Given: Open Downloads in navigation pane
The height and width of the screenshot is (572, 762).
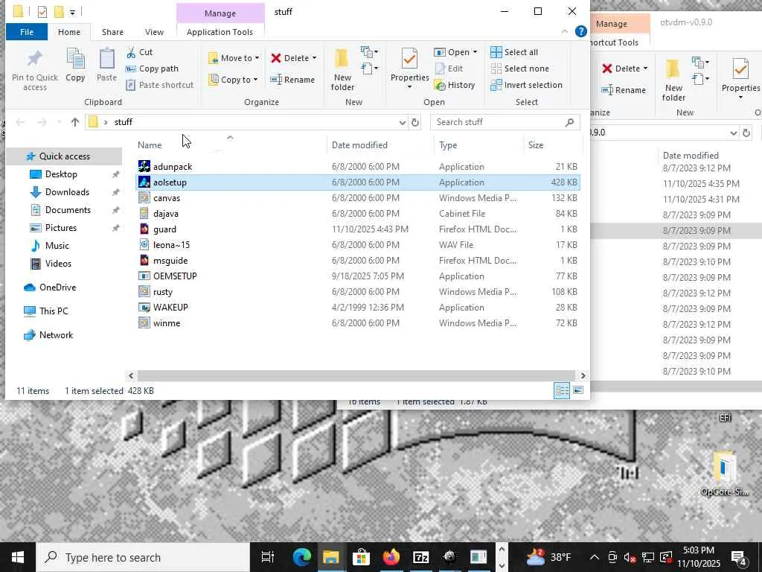Looking at the screenshot, I should [67, 192].
